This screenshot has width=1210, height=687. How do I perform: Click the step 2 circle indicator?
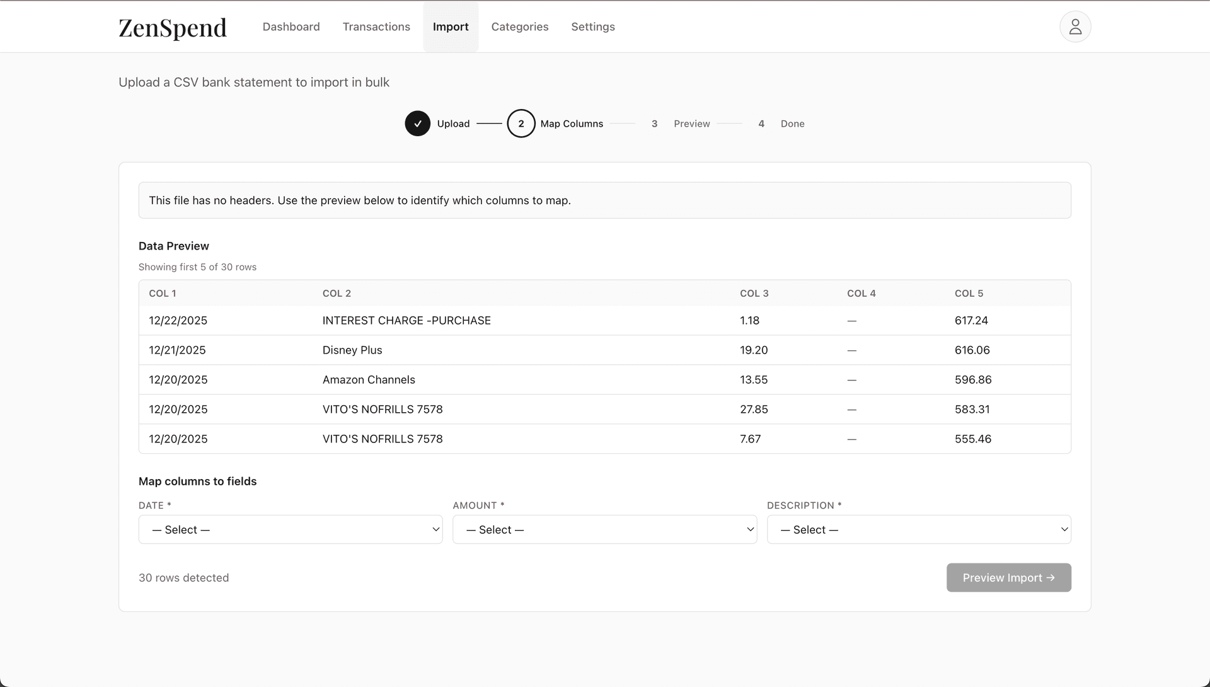click(x=521, y=124)
